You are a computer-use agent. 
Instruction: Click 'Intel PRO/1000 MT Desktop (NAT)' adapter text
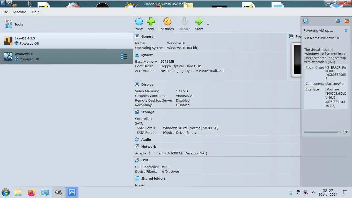[180, 153]
